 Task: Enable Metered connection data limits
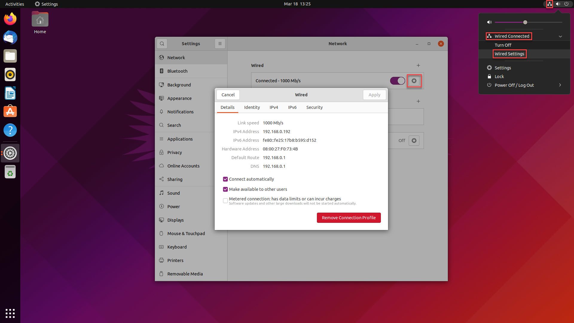pos(225,201)
